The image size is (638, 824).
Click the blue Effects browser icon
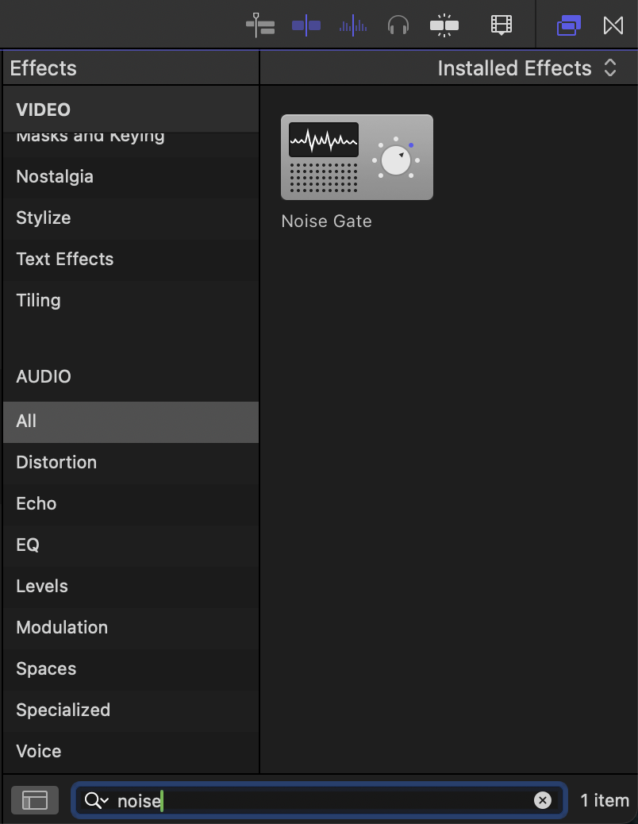point(569,25)
